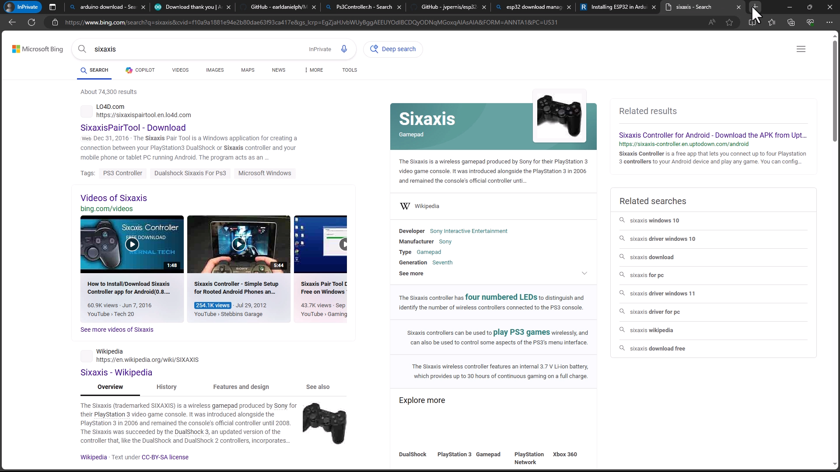
Task: Open new browser tab plus button
Action: click(x=755, y=7)
